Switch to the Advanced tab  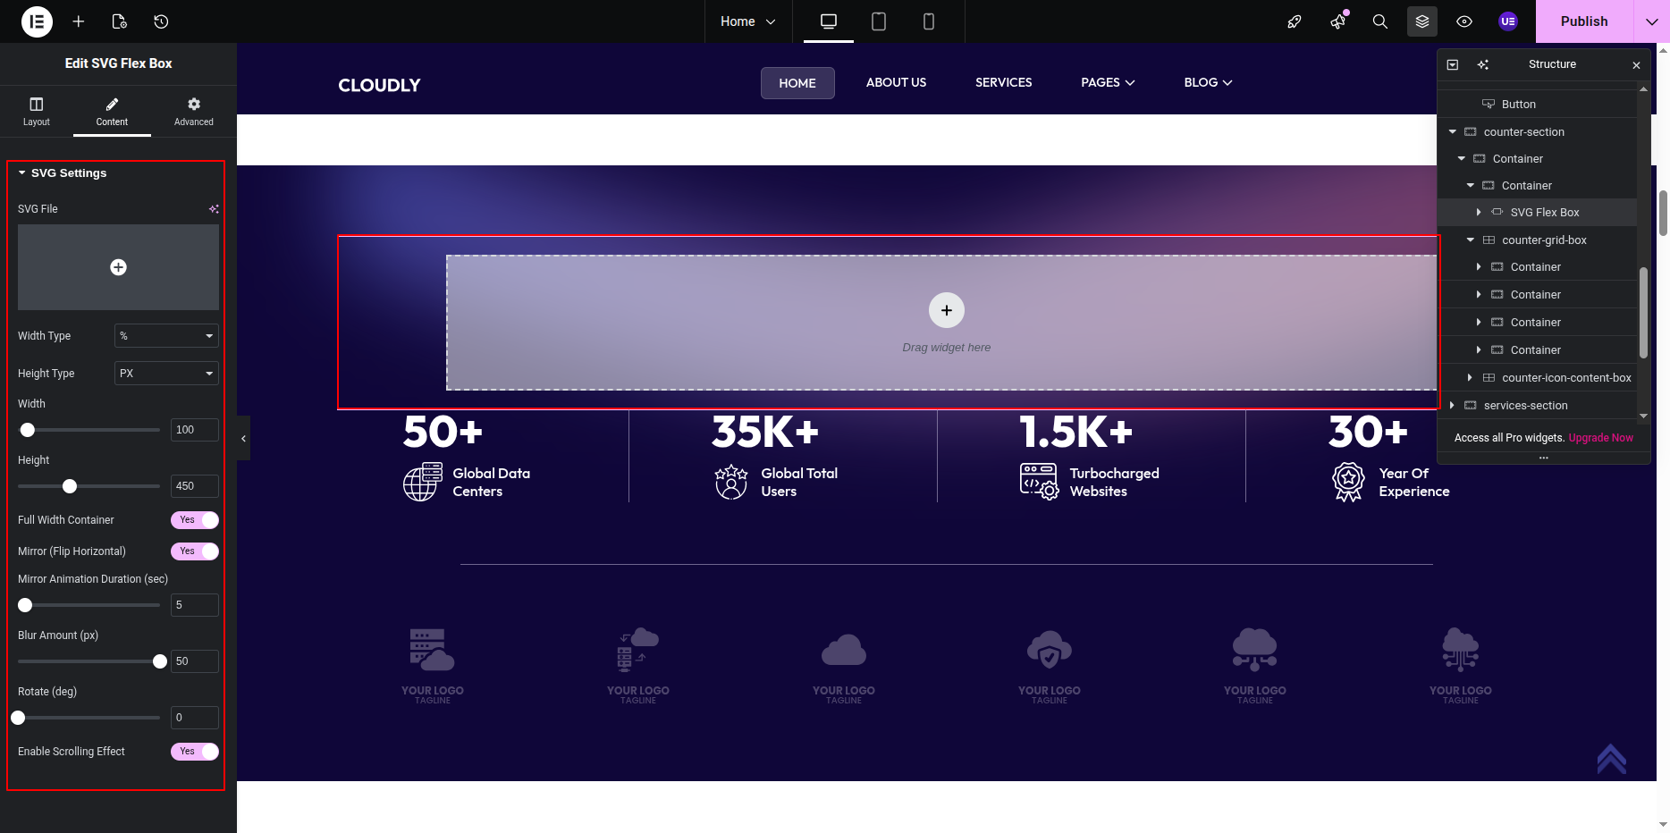194,112
